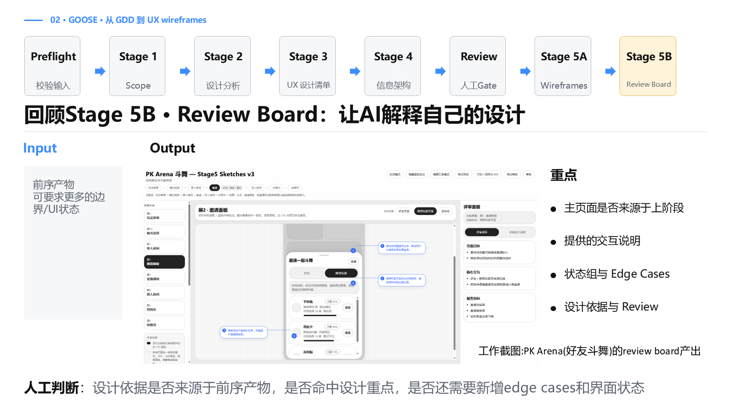The height and width of the screenshot is (411, 731).
Task: Click the 打印 / 保存为 PDF button
Action: [488, 174]
